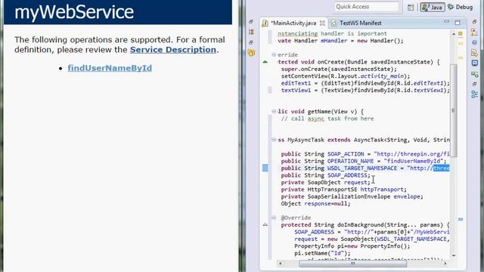Click the 'super.onCreate(savedInstanceState);' line

click(x=339, y=69)
